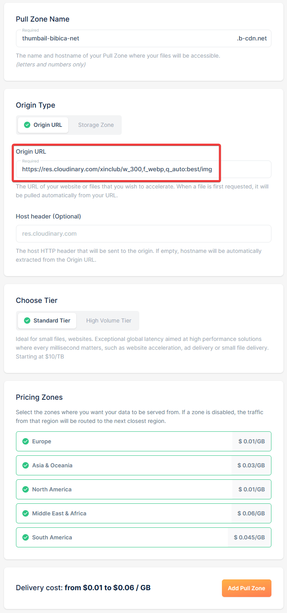Focus the Pull Zone Name input field

[x=124, y=38]
